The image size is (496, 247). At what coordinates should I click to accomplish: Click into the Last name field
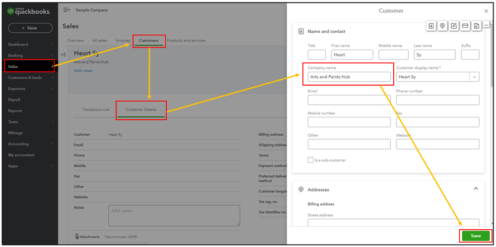click(434, 54)
